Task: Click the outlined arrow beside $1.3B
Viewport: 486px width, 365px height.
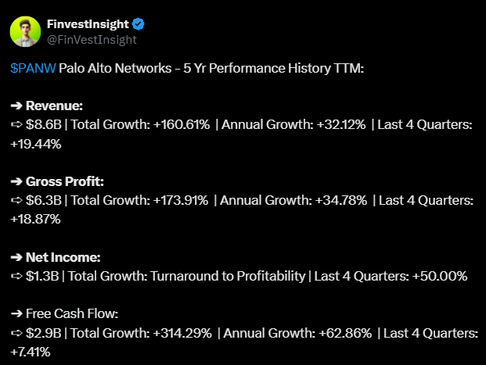Action: 16,276
